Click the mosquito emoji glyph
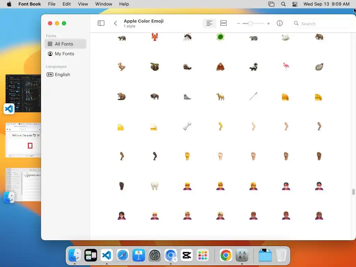Screen dimensions: 356x267 point(187,37)
